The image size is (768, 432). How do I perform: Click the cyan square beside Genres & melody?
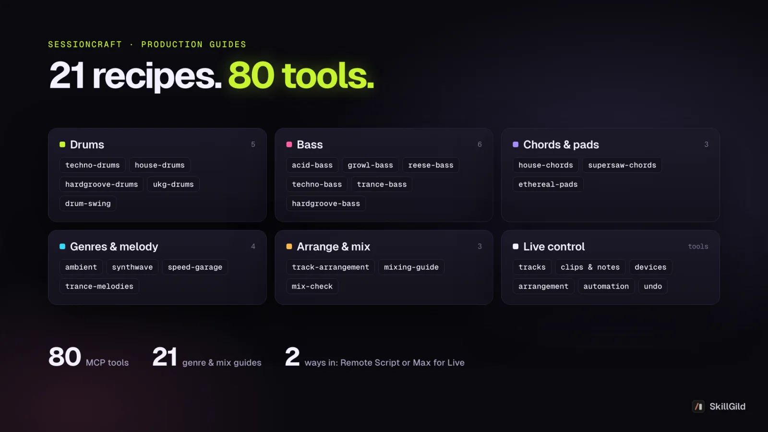pos(62,246)
